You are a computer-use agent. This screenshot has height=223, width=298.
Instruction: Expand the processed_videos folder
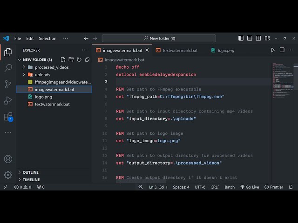point(24,67)
